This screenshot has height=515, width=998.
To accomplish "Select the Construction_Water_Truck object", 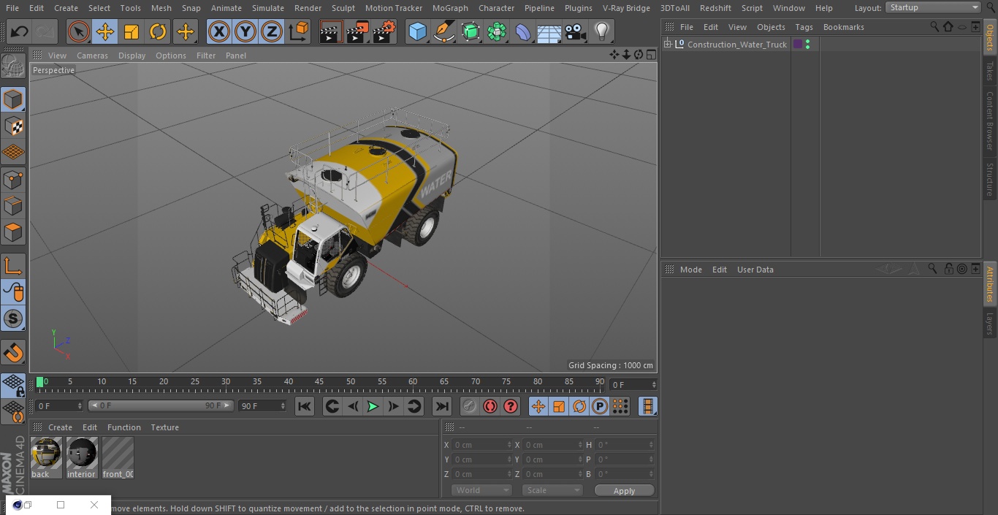I will [737, 45].
